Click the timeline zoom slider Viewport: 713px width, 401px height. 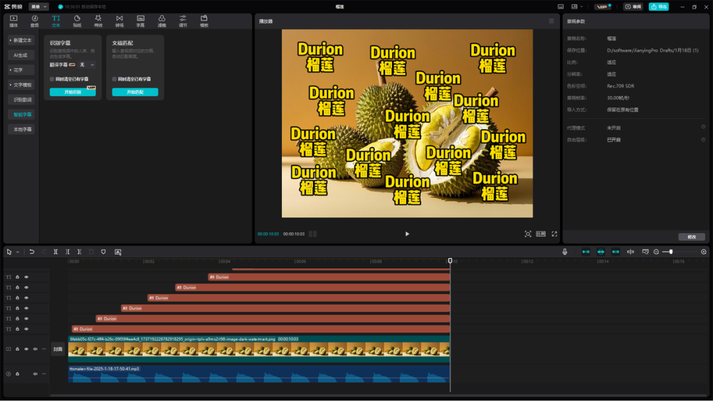(671, 252)
